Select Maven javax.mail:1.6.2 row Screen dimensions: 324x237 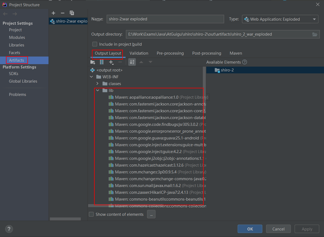pos(157,186)
